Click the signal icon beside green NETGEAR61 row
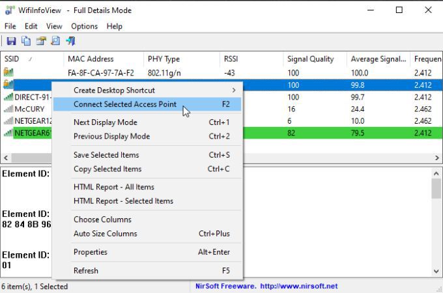The image size is (443, 293). tap(8, 133)
